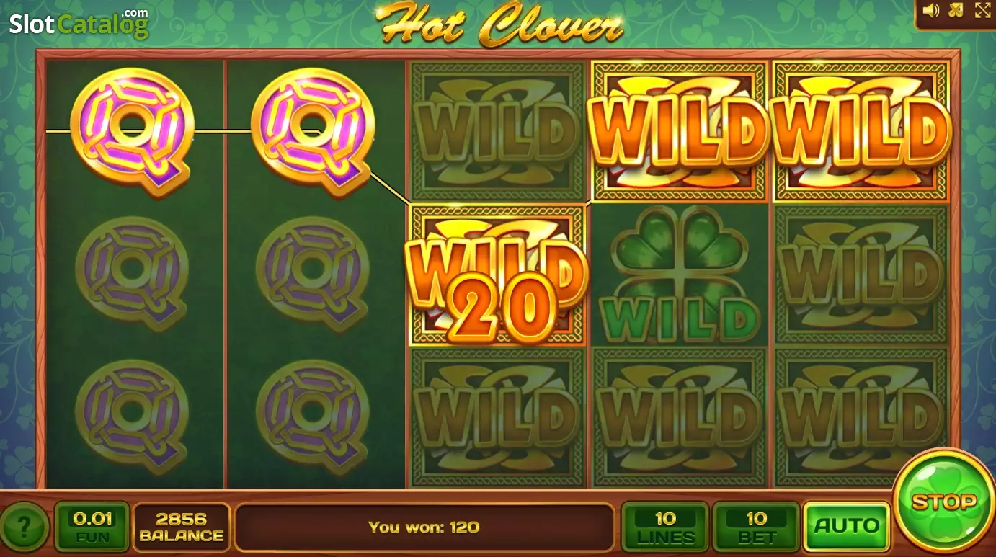Click the SlotCatalog.com logo
This screenshot has width=996, height=557.
point(79,23)
